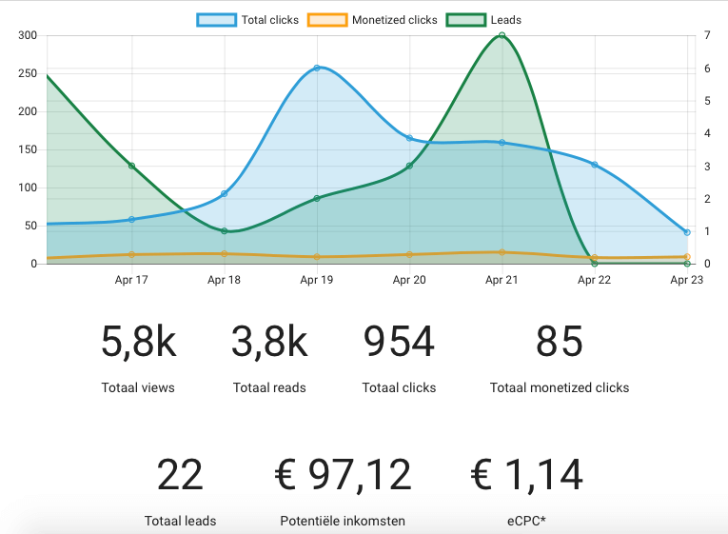Image resolution: width=728 pixels, height=534 pixels.
Task: Select the Leads point on Apr 17
Action: pyautogui.click(x=132, y=166)
